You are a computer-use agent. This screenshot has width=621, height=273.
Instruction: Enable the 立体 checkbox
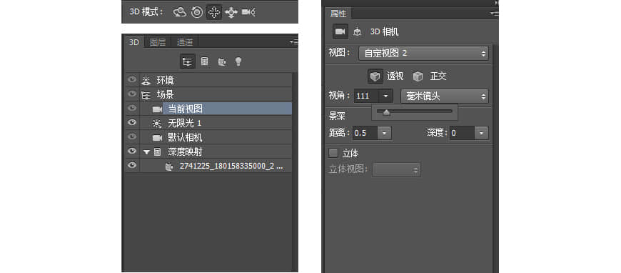pyautogui.click(x=333, y=153)
